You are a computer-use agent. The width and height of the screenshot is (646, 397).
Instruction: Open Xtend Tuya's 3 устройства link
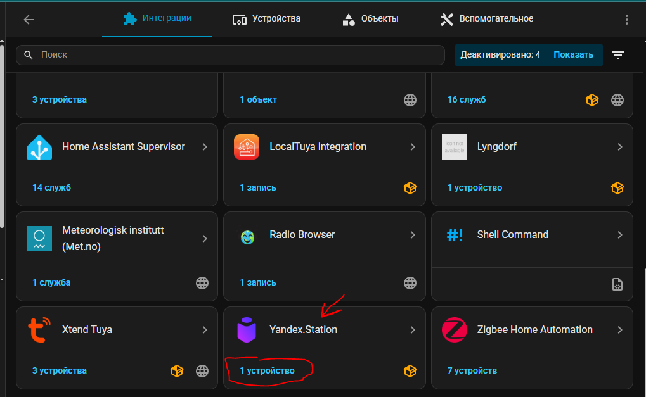point(60,370)
